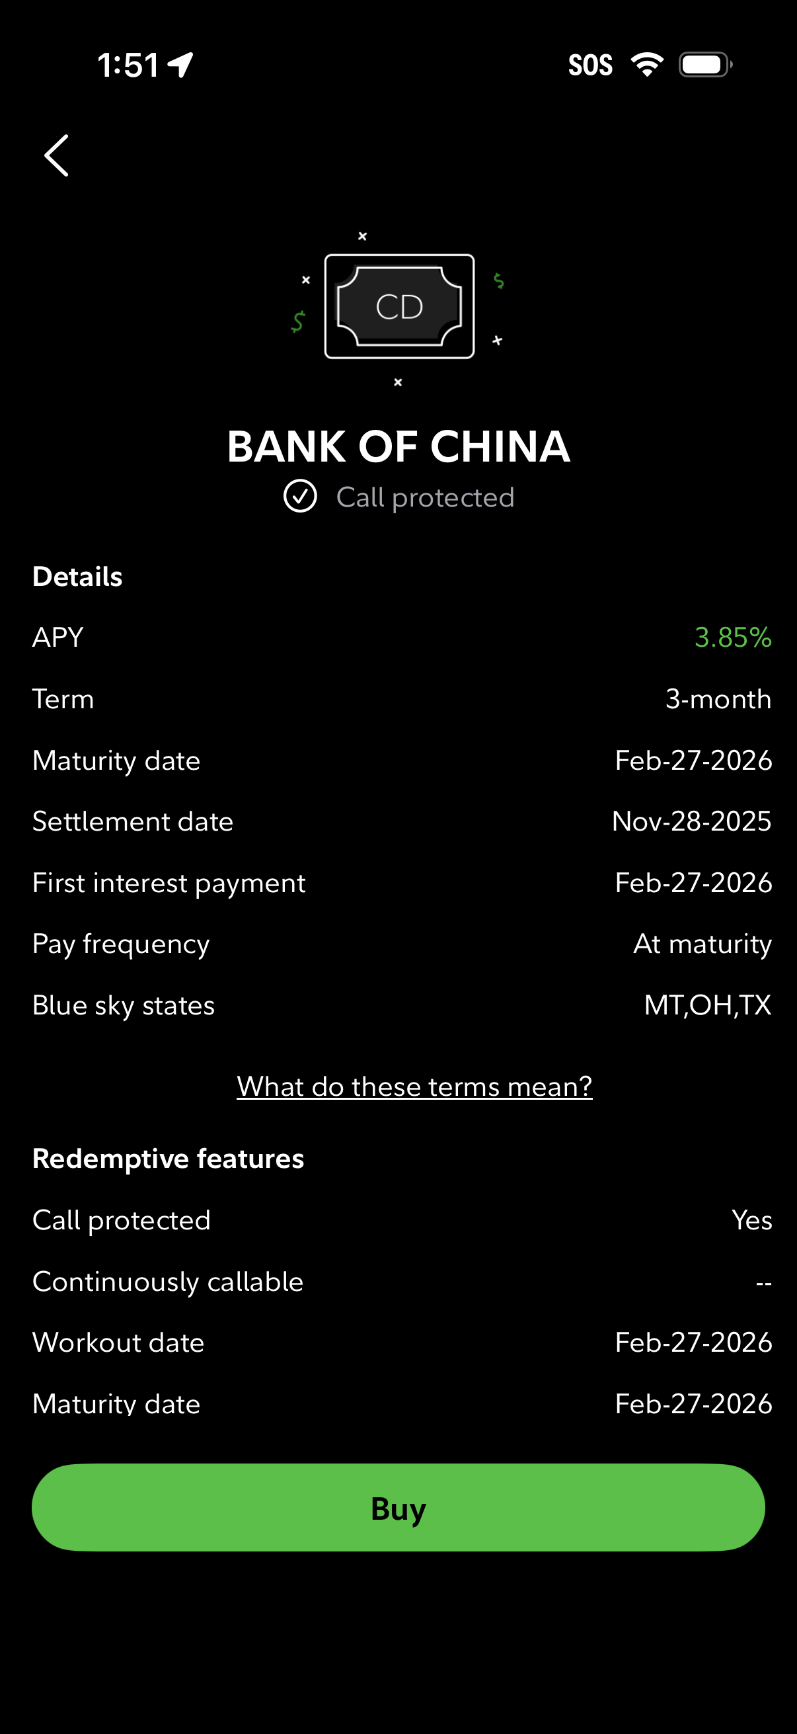Tap the Redemptive features section heading
This screenshot has height=1734, width=797.
tap(168, 1159)
